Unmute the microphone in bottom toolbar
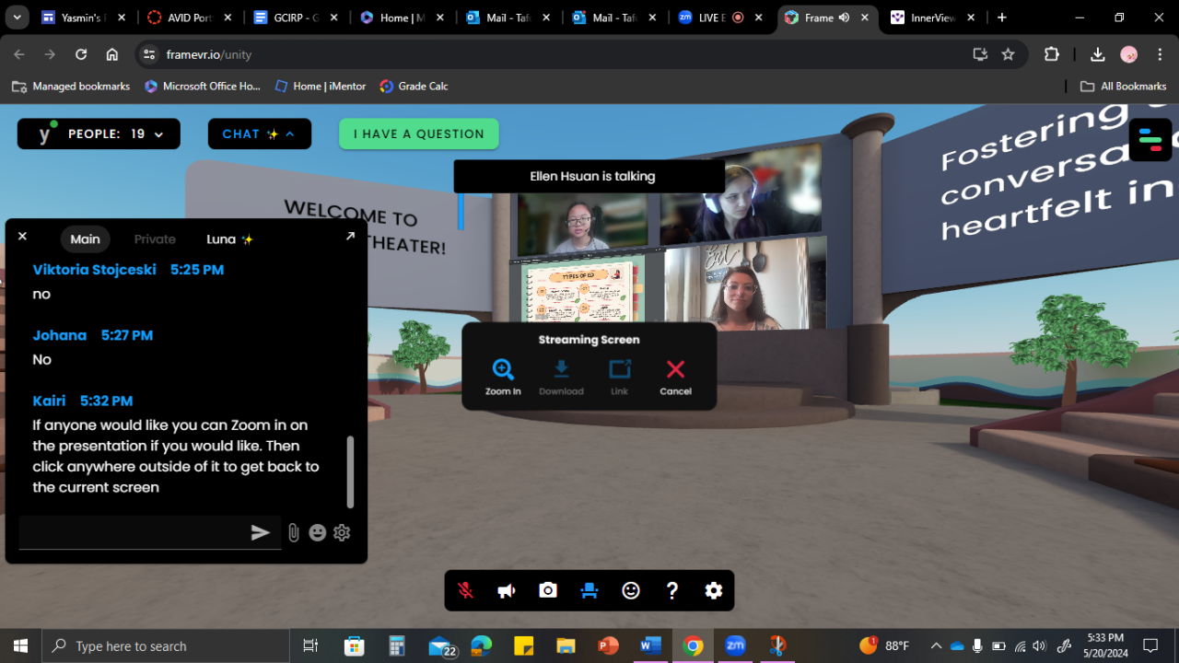The width and height of the screenshot is (1179, 663). (465, 591)
